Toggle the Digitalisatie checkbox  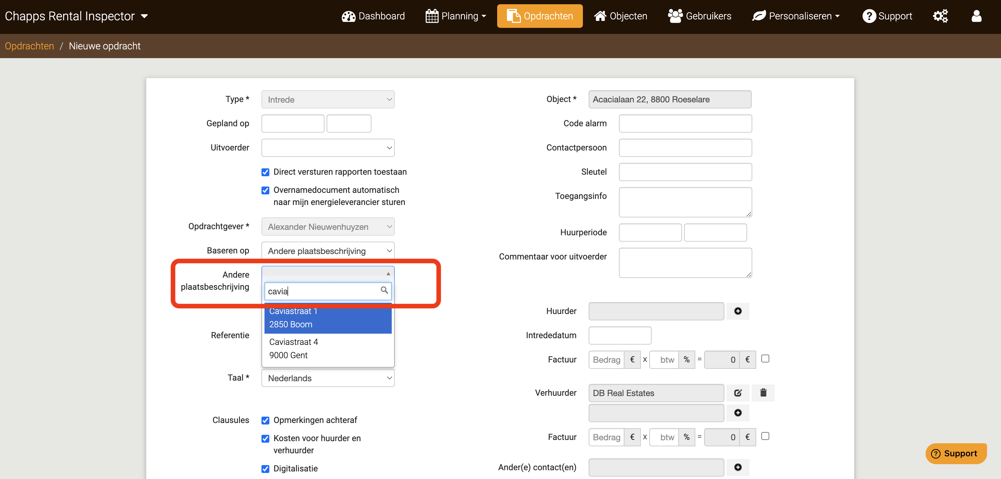(x=265, y=469)
